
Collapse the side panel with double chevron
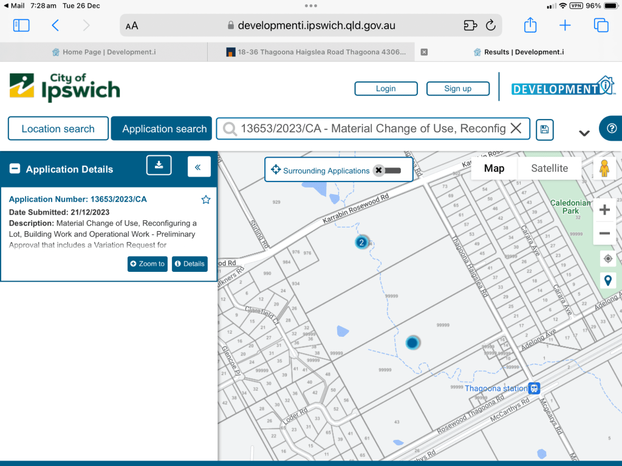(x=199, y=166)
